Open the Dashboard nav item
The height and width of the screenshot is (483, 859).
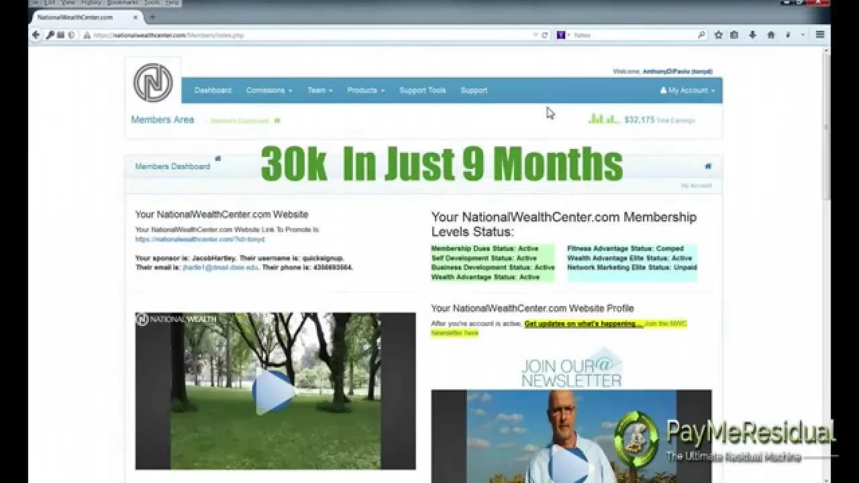point(213,91)
